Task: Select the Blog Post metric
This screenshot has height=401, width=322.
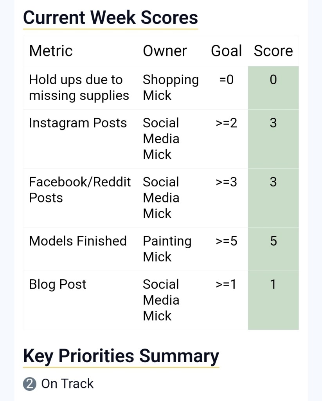Action: 58,284
